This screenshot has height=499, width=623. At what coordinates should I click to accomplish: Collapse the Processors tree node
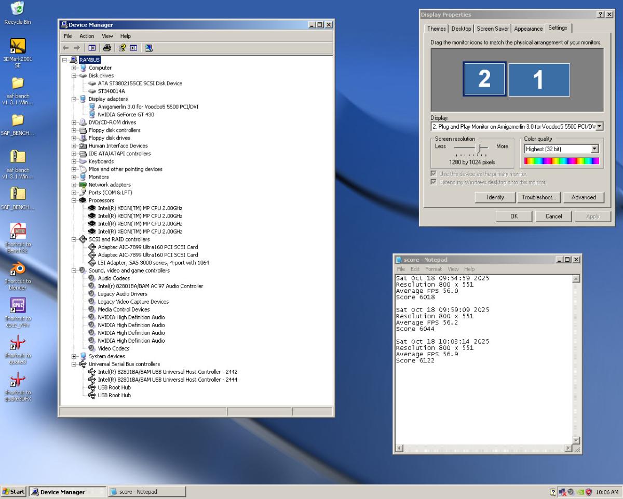(74, 200)
